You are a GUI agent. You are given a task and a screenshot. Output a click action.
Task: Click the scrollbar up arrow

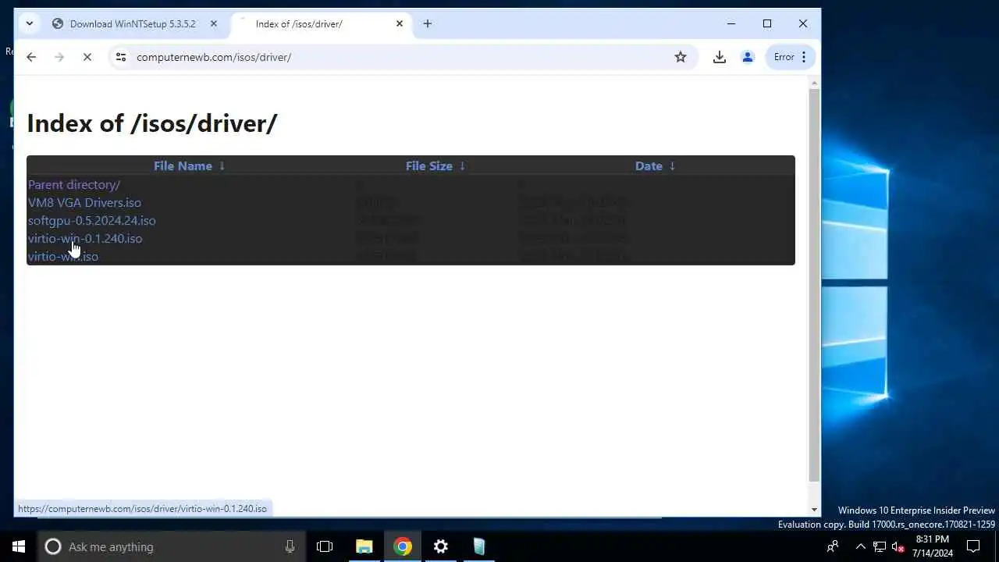[814, 82]
